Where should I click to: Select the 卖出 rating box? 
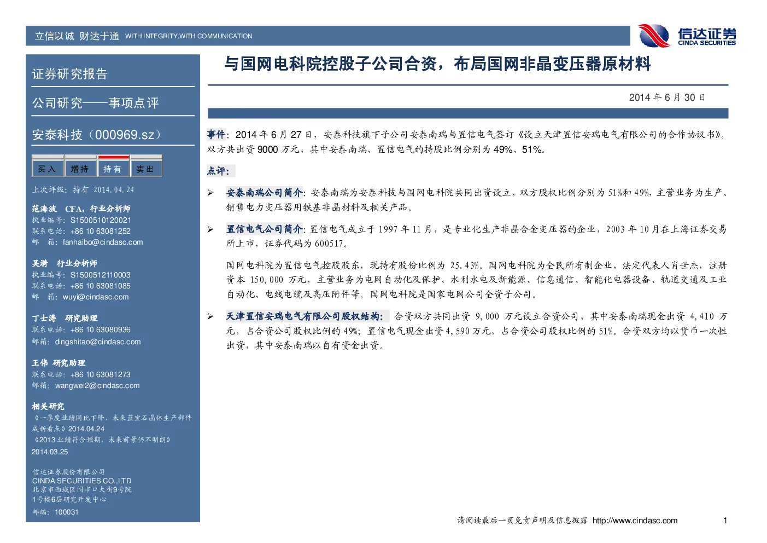click(x=145, y=169)
